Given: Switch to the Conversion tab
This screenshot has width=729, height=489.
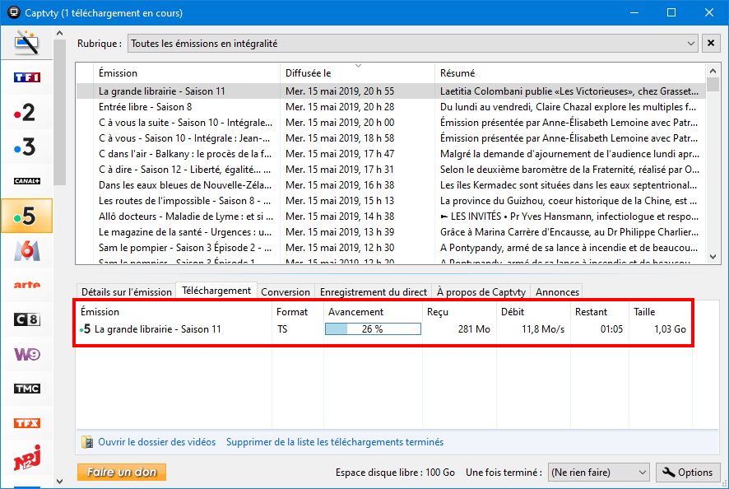Looking at the screenshot, I should click(x=286, y=291).
